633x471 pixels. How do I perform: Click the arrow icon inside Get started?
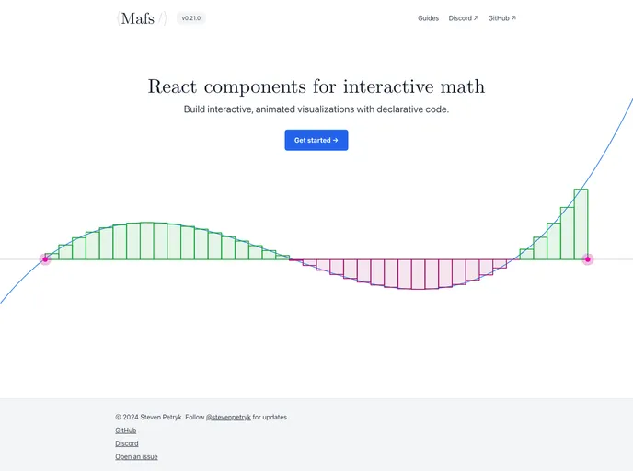[x=335, y=140]
